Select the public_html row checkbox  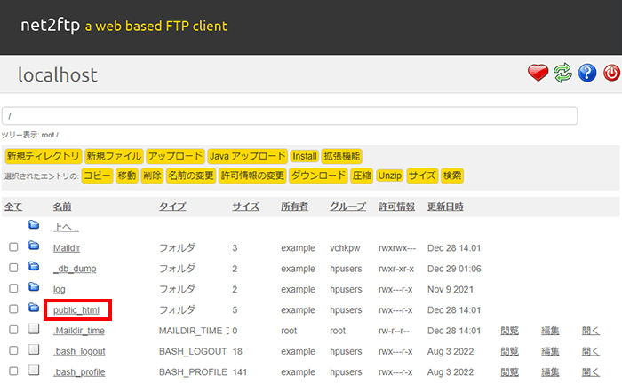(x=13, y=309)
